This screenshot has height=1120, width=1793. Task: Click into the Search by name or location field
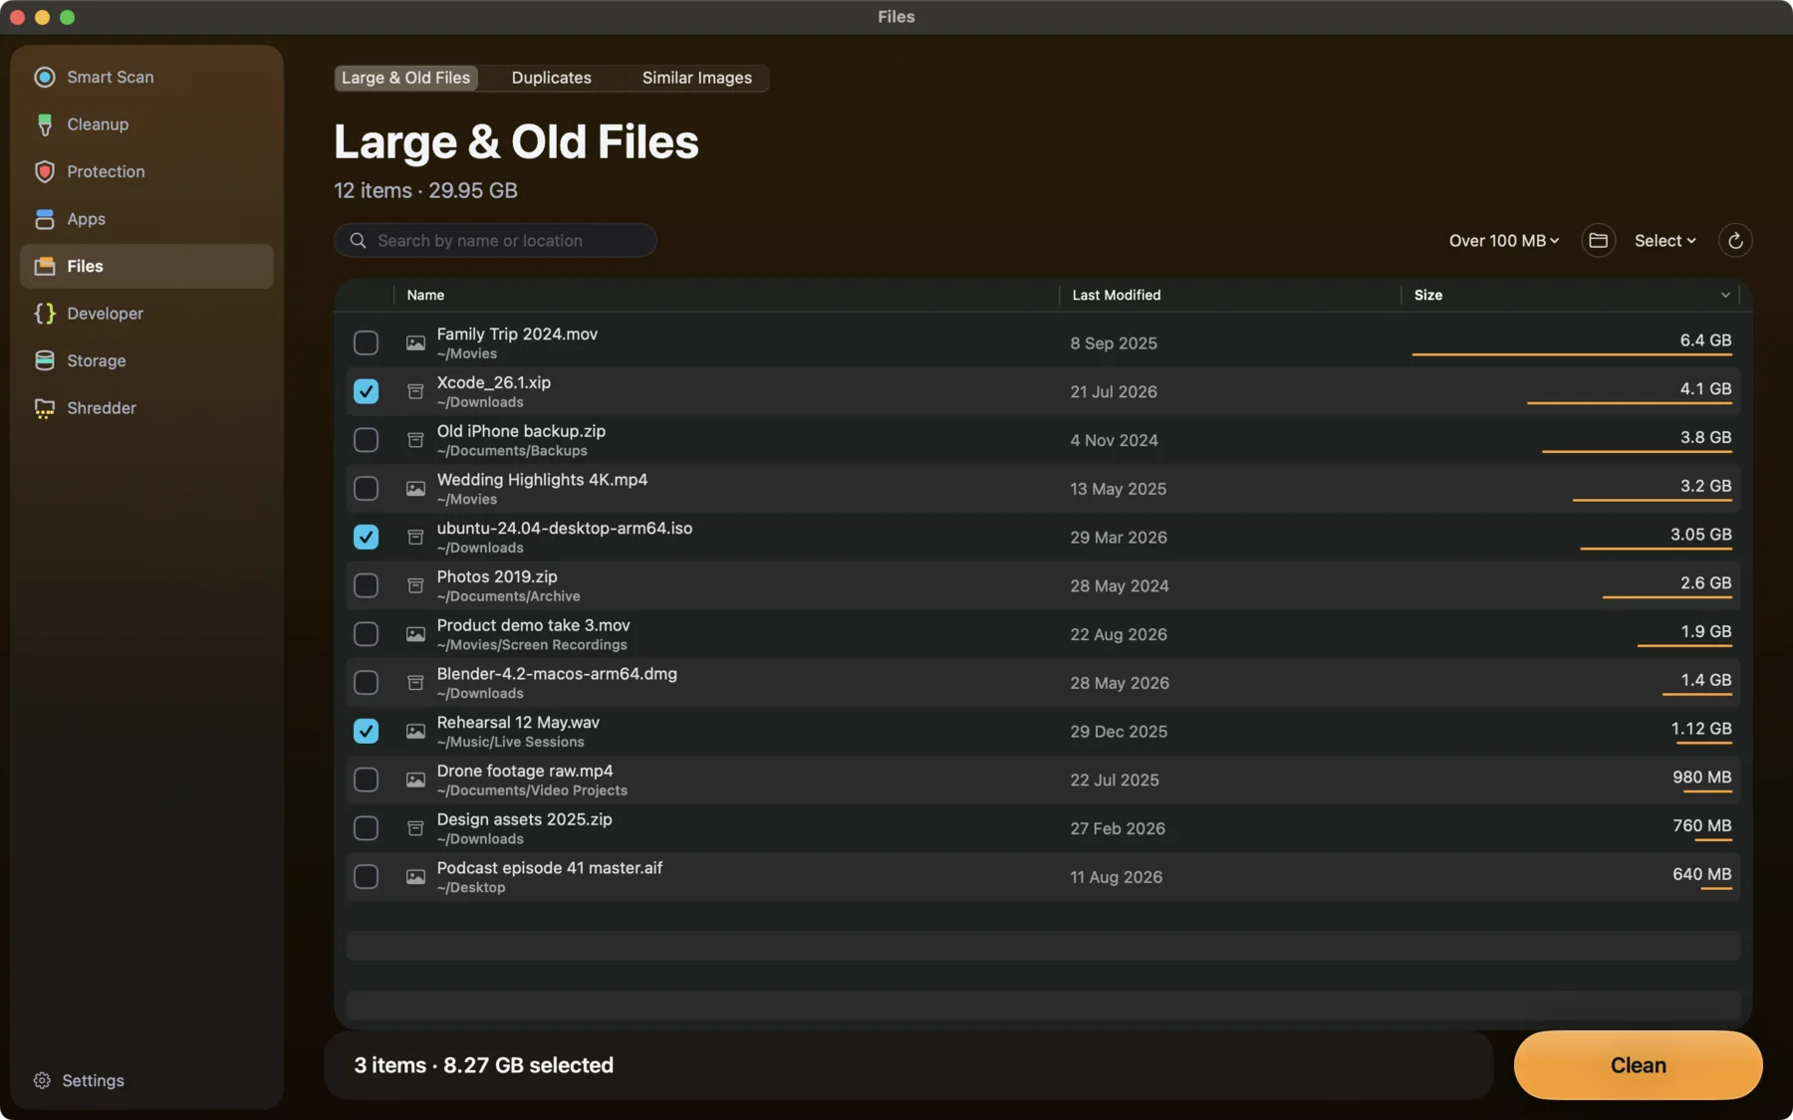(495, 240)
